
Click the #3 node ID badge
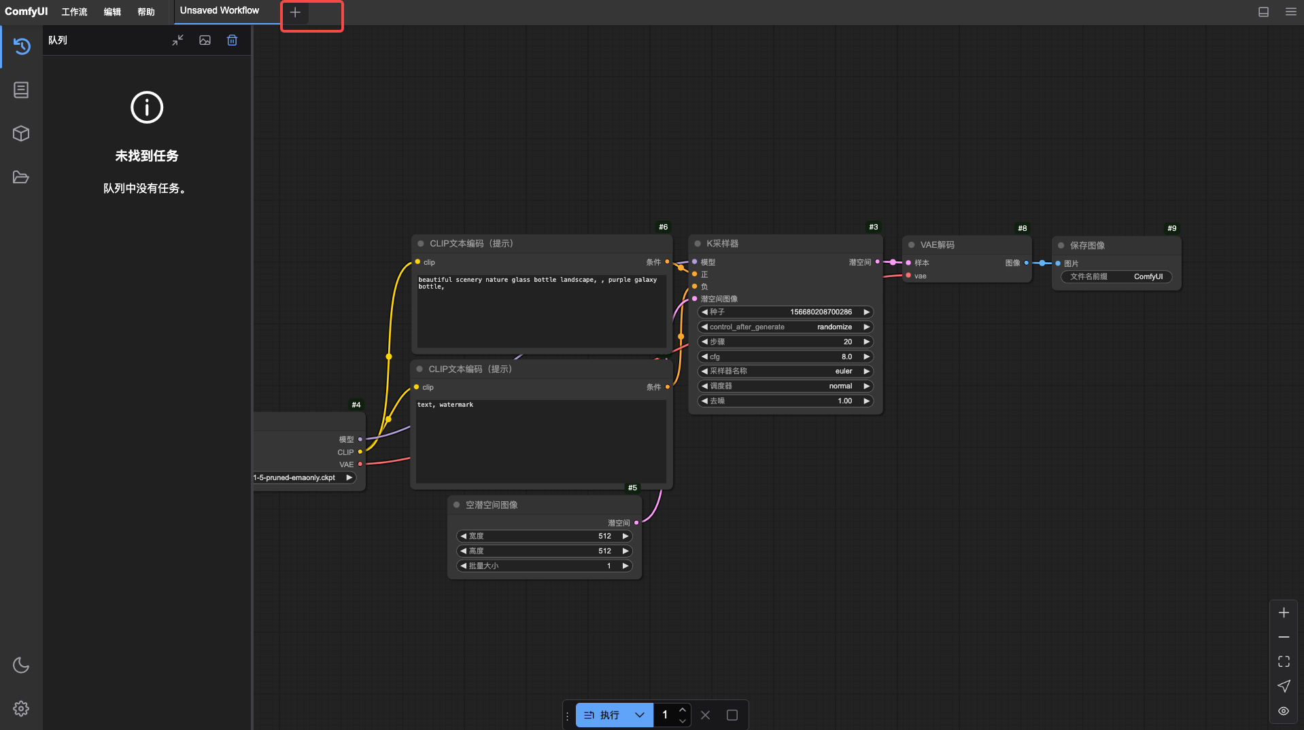(x=874, y=227)
